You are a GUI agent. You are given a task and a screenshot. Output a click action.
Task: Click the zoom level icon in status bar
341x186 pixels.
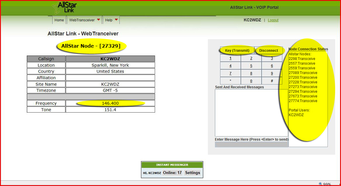coord(320,184)
